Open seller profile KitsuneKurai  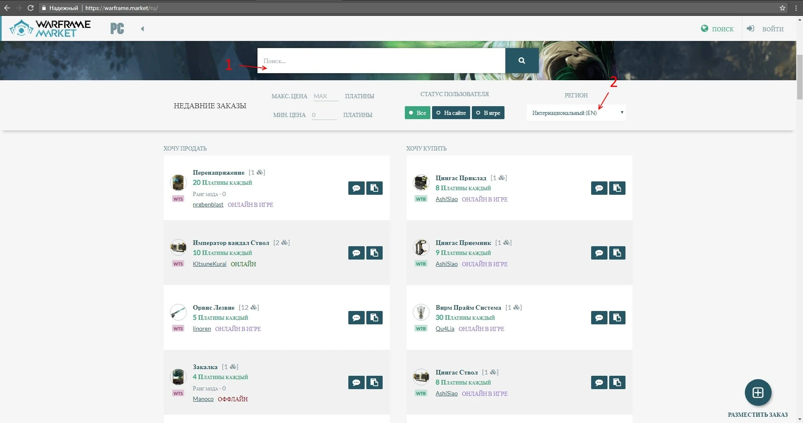coord(209,264)
